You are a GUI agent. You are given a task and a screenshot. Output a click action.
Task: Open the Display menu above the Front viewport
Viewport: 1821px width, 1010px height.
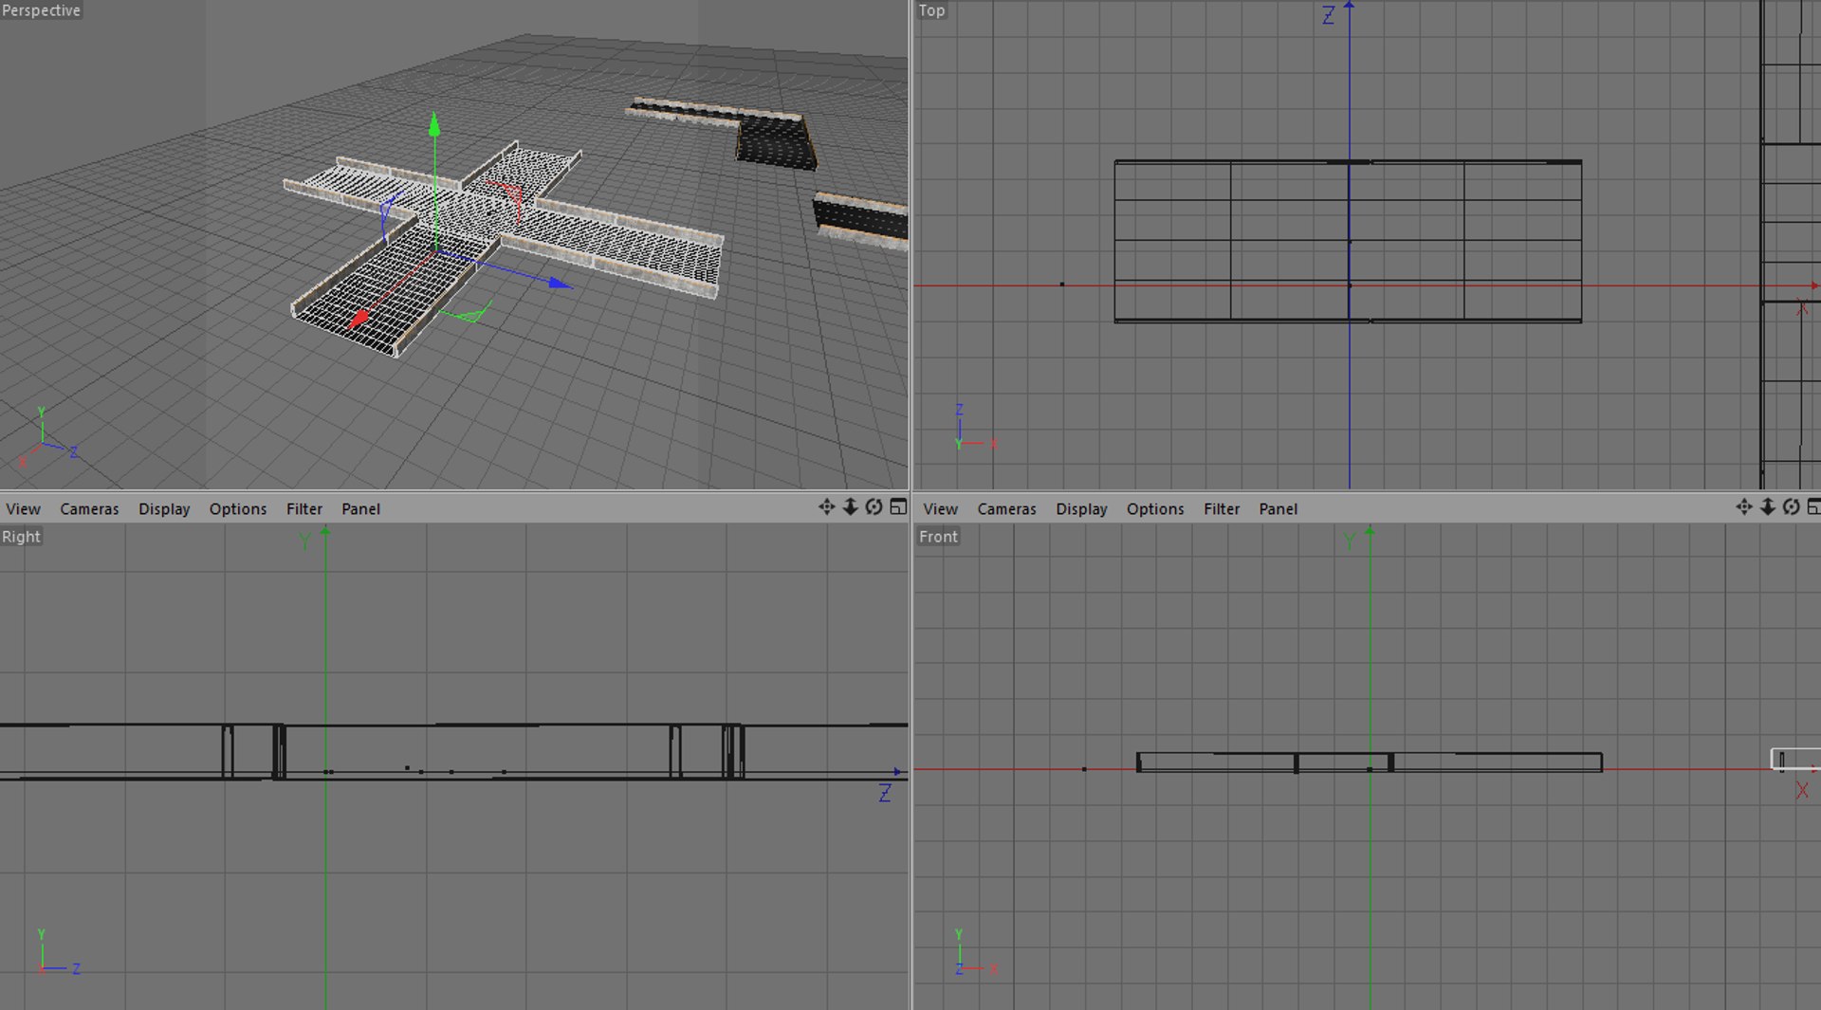pos(1081,509)
